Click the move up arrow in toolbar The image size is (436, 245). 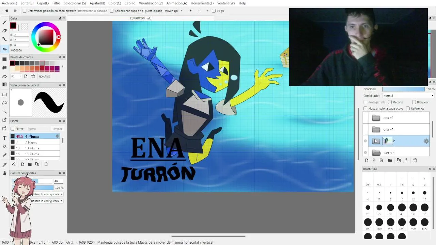point(190,11)
